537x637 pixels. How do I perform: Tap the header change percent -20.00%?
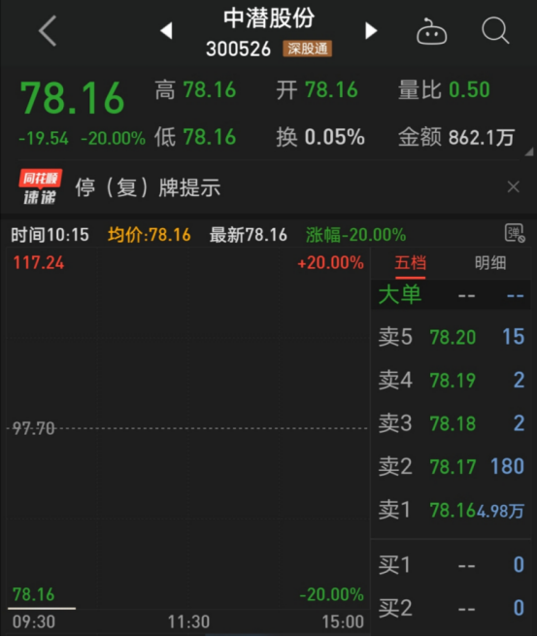[x=114, y=139]
